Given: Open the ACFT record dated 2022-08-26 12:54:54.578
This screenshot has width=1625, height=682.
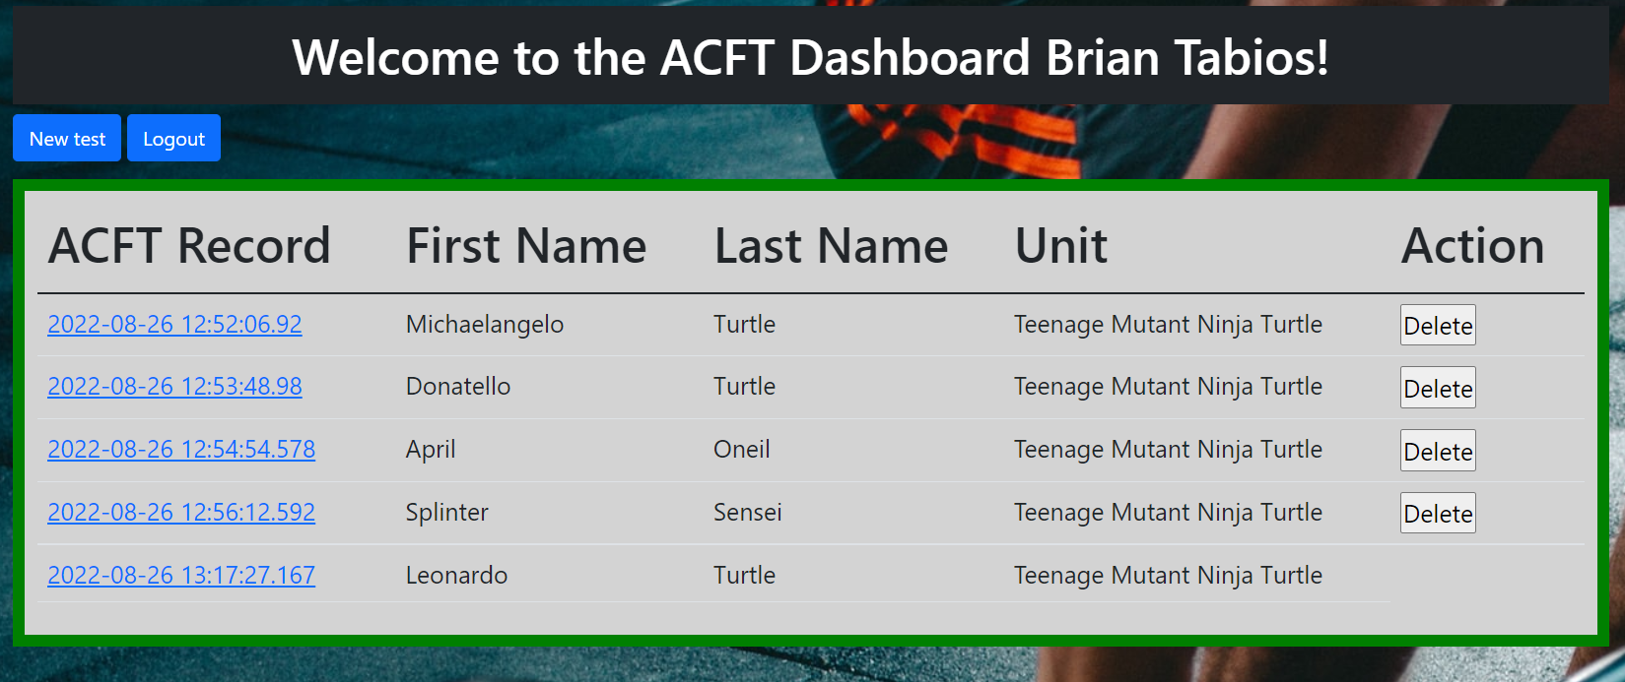Looking at the screenshot, I should [180, 450].
